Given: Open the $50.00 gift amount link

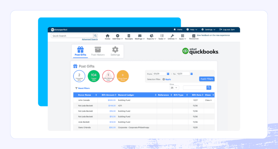Looking at the screenshot, I should pyautogui.click(x=112, y=127).
